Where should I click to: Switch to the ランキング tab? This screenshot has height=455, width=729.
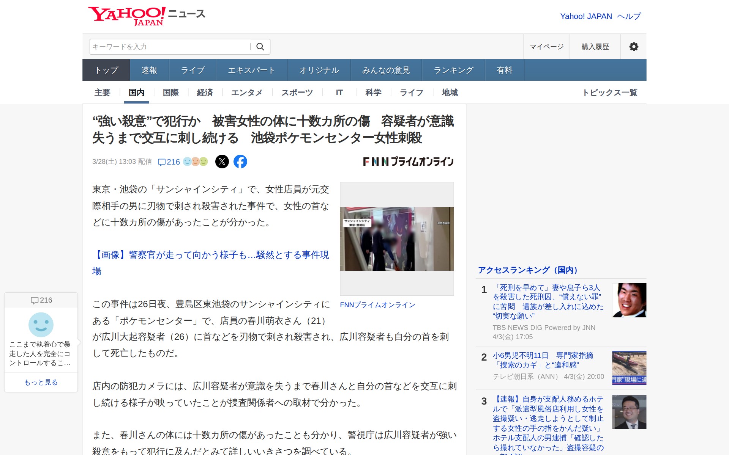(453, 70)
